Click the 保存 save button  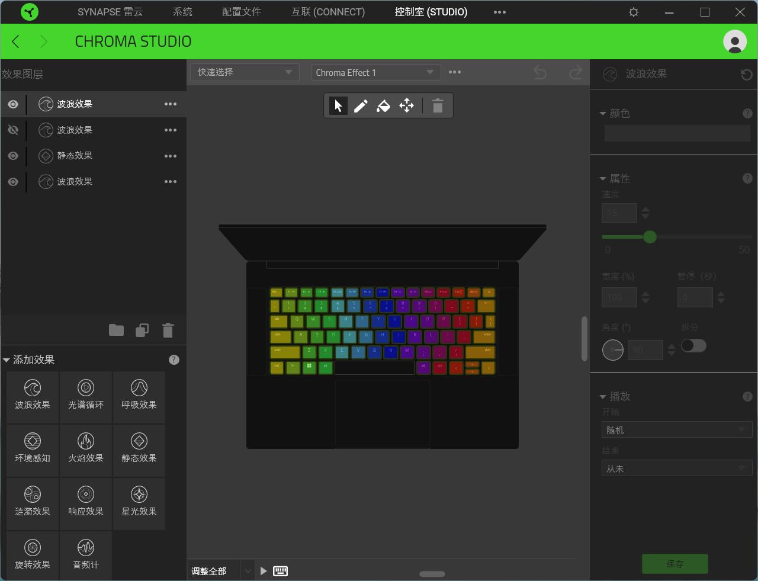(675, 564)
